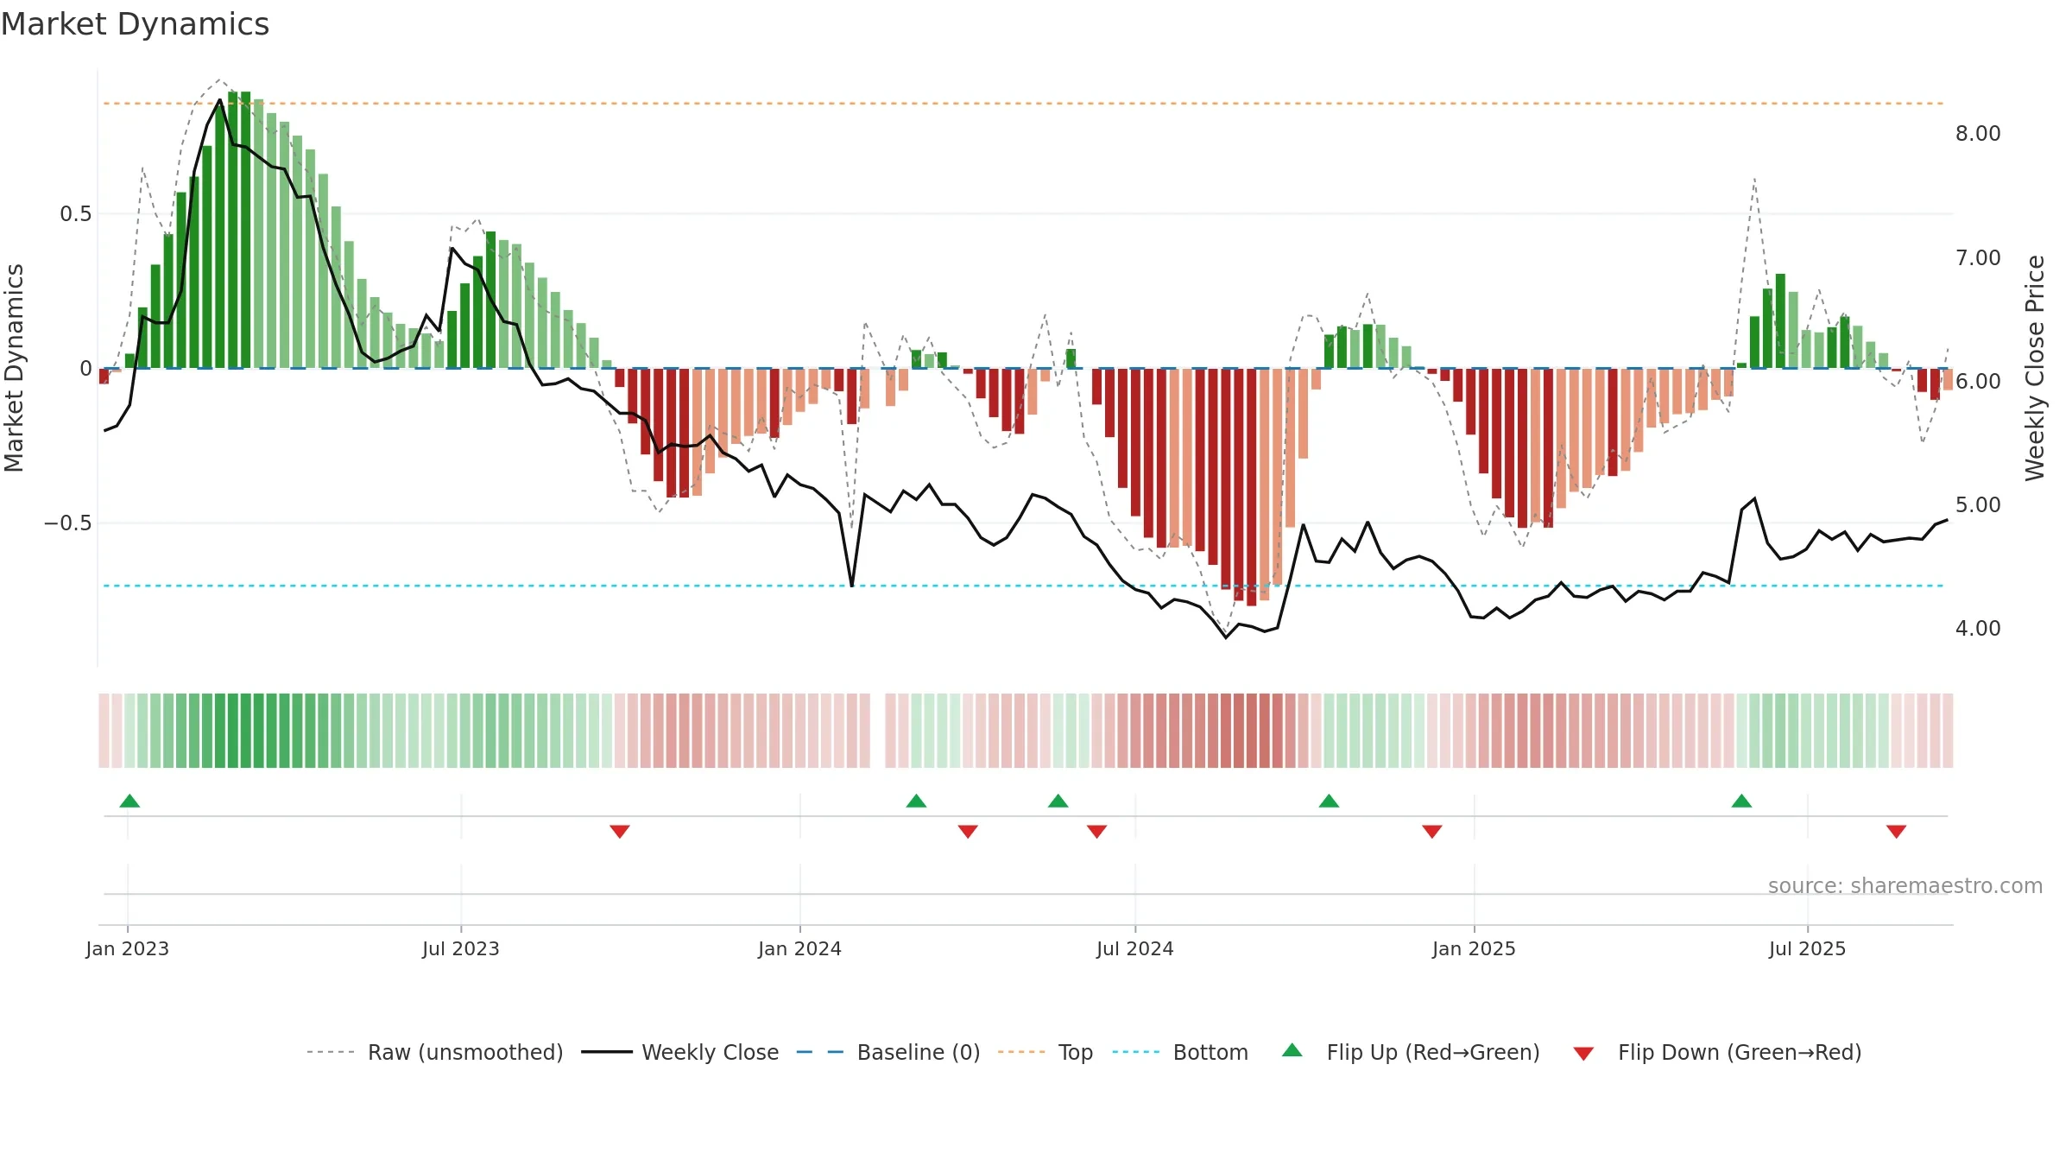Click the green flip-up marker at Jan 2023
Viewport: 2072px width, 1166px height.
(129, 801)
